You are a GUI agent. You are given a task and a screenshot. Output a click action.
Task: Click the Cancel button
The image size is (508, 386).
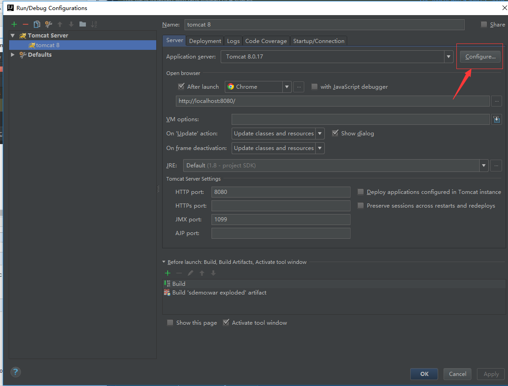coord(457,374)
